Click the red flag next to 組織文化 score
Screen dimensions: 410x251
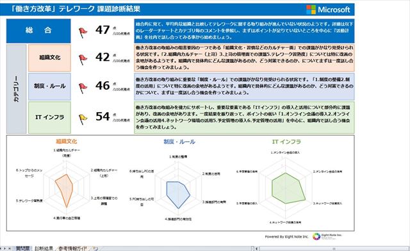coord(83,60)
